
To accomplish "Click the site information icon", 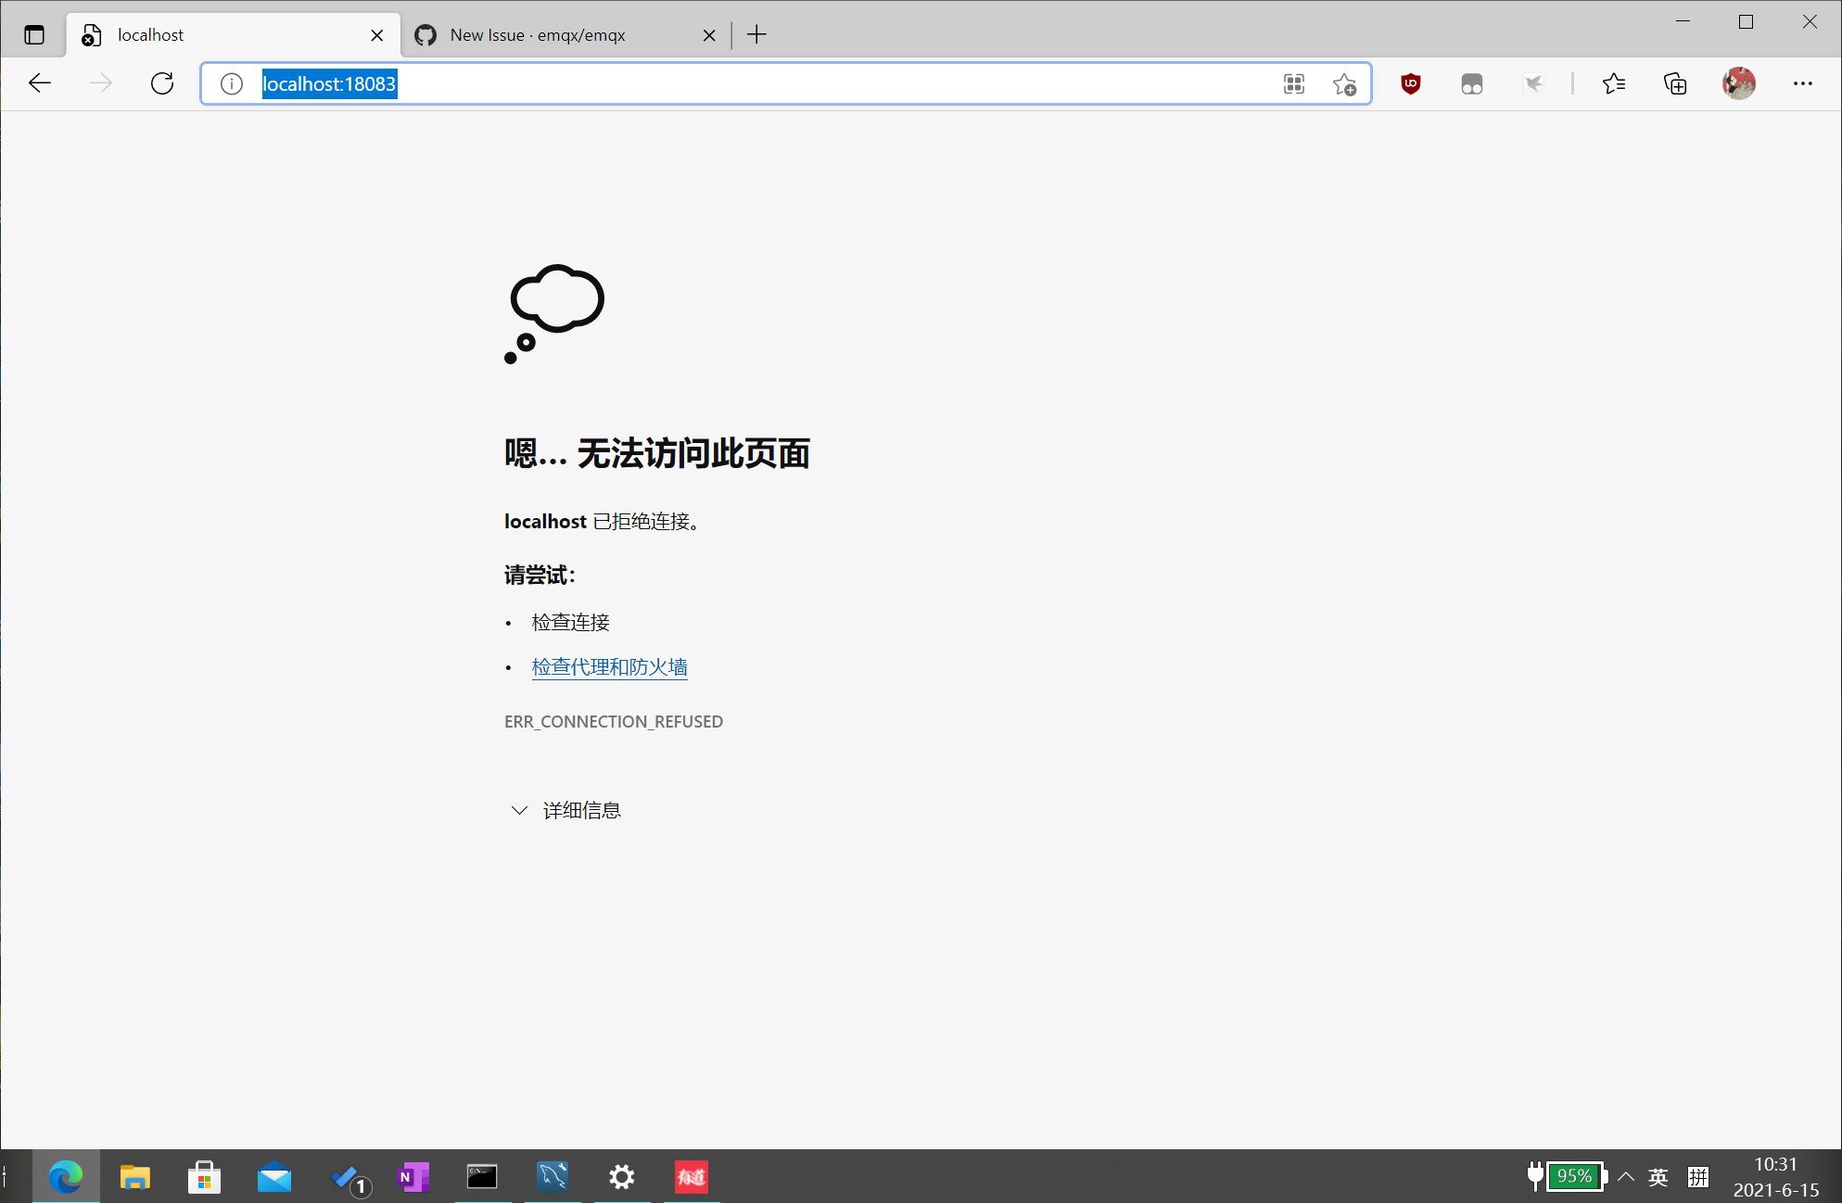I will 232,84.
